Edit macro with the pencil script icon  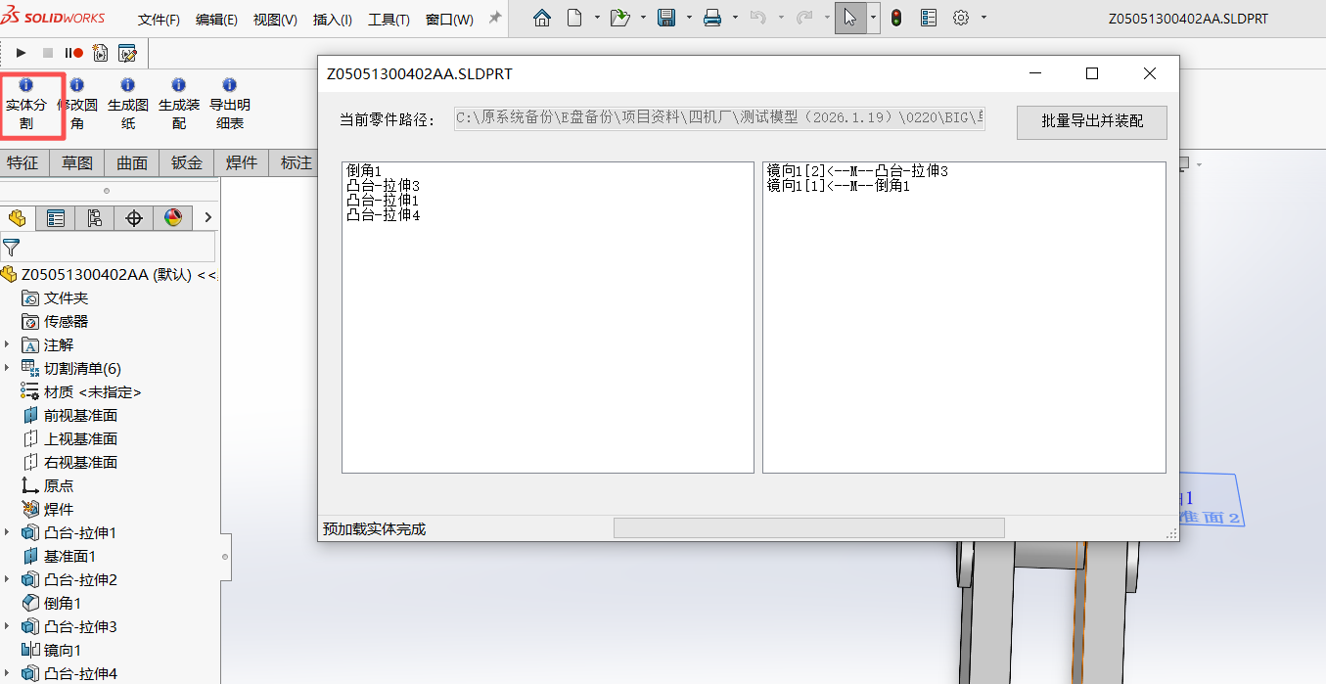126,53
